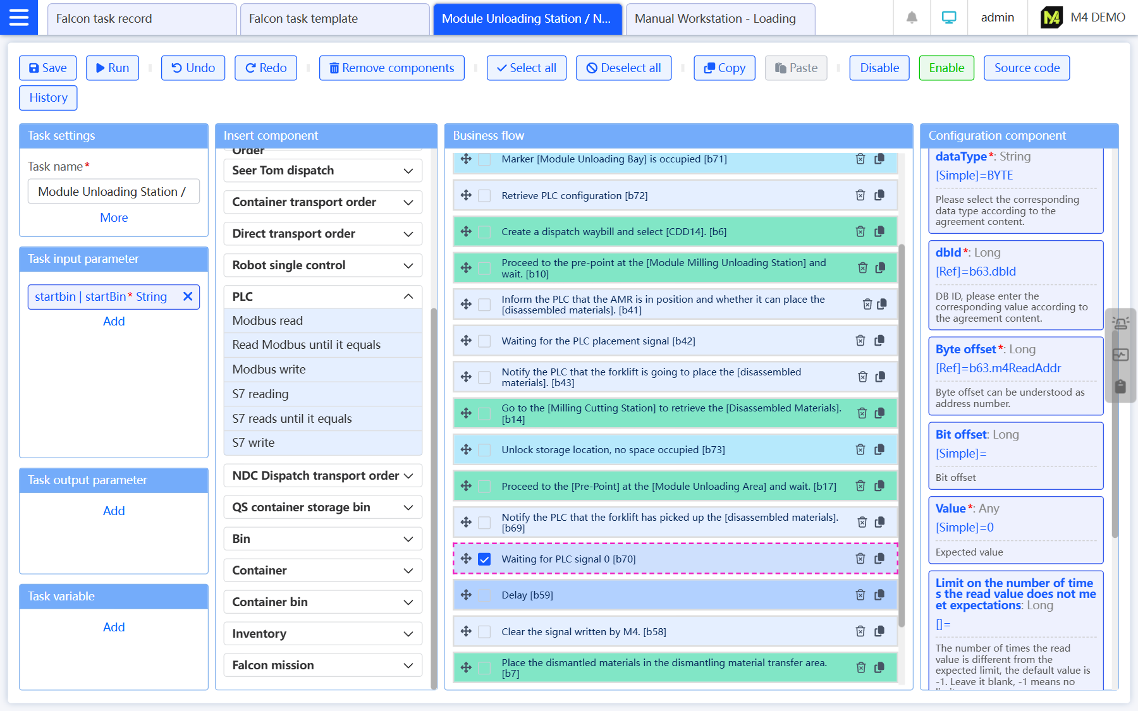Tick 'Waiting for the PLC placement signal' checkbox
This screenshot has width=1138, height=711.
click(484, 341)
